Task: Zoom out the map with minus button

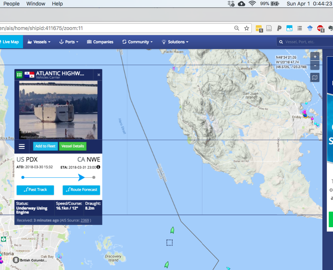Action: [x=315, y=65]
